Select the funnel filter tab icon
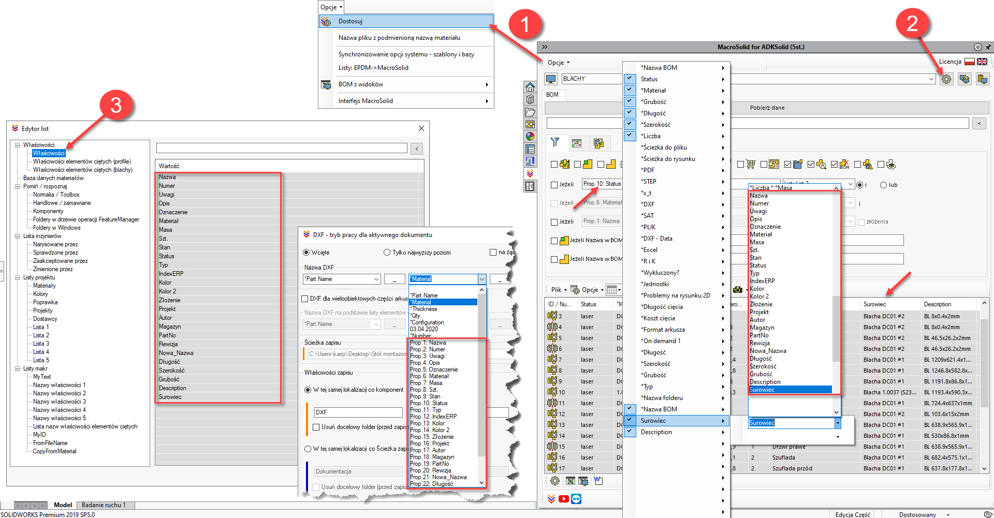Viewport: 994px width, 518px height. coord(555,143)
